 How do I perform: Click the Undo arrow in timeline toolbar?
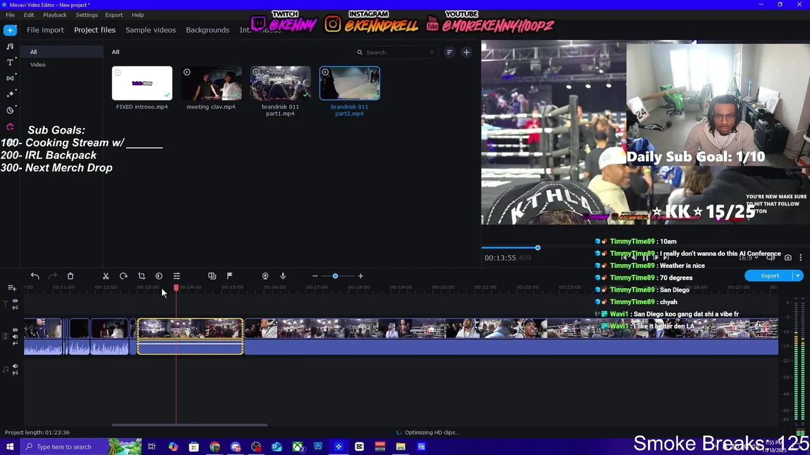(x=35, y=276)
